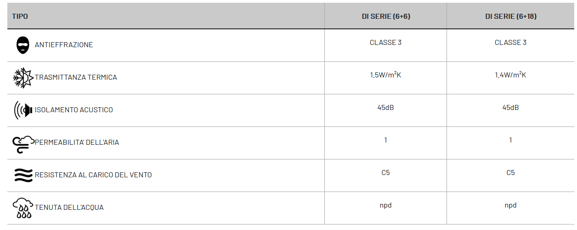Click CLASSE 3 under DI SERIE (6+6)

click(x=386, y=43)
